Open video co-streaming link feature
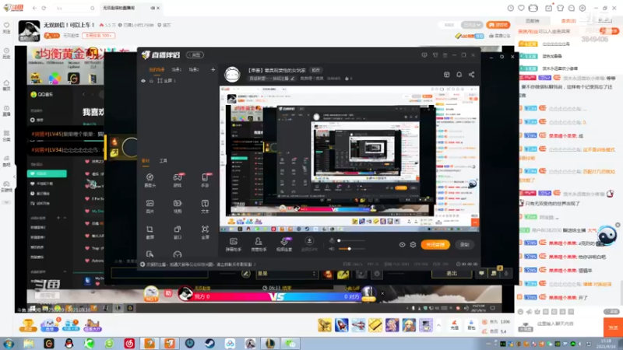Image resolution: width=623 pixels, height=350 pixels. click(284, 244)
